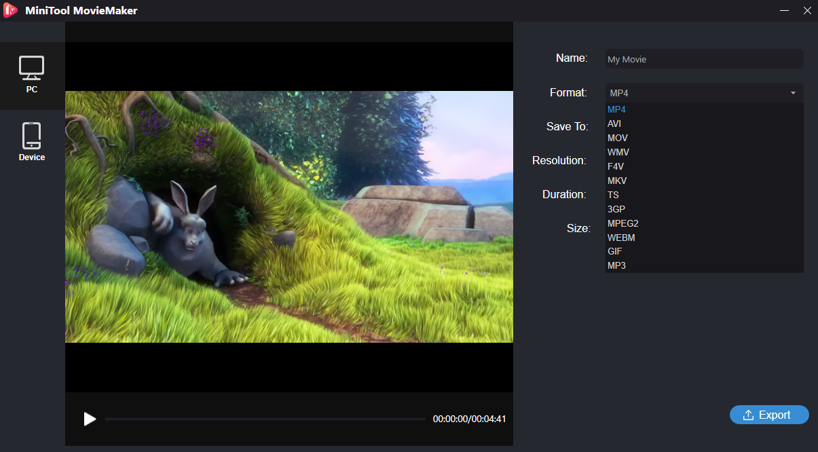
Task: Collapse the Format dropdown arrow
Action: (793, 93)
